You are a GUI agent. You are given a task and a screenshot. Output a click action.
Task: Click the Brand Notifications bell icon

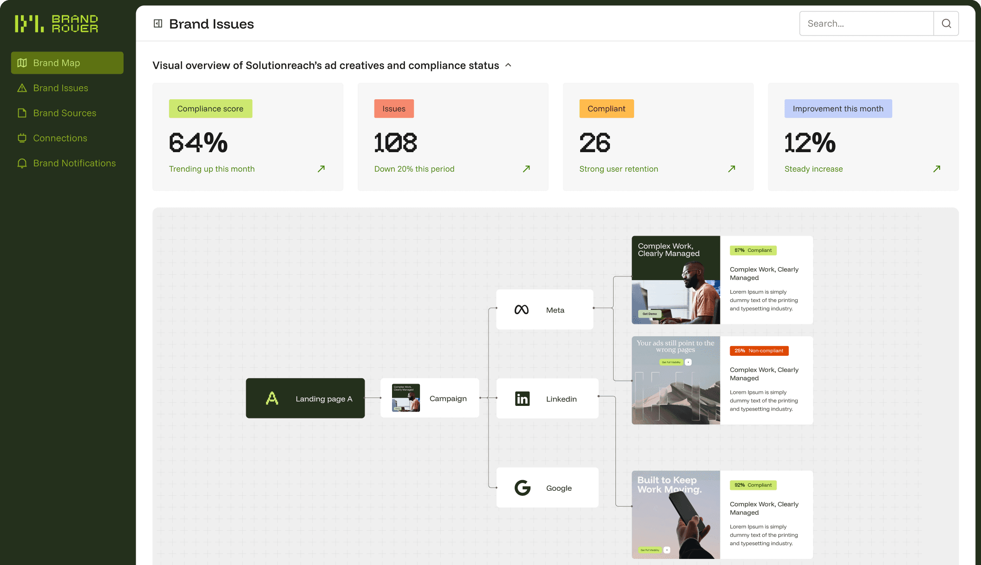pyautogui.click(x=22, y=163)
